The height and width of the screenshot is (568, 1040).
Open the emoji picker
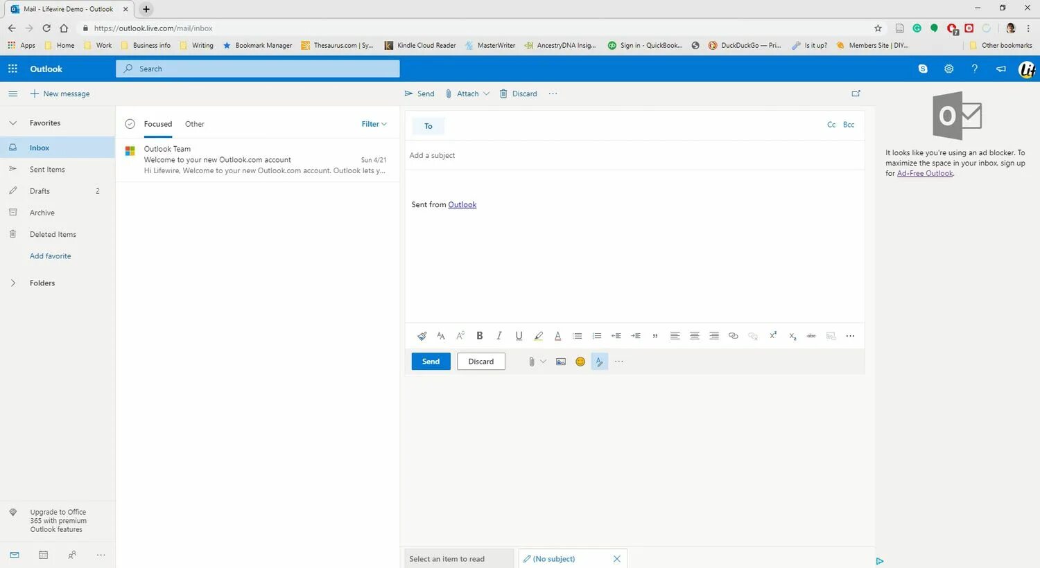click(580, 362)
